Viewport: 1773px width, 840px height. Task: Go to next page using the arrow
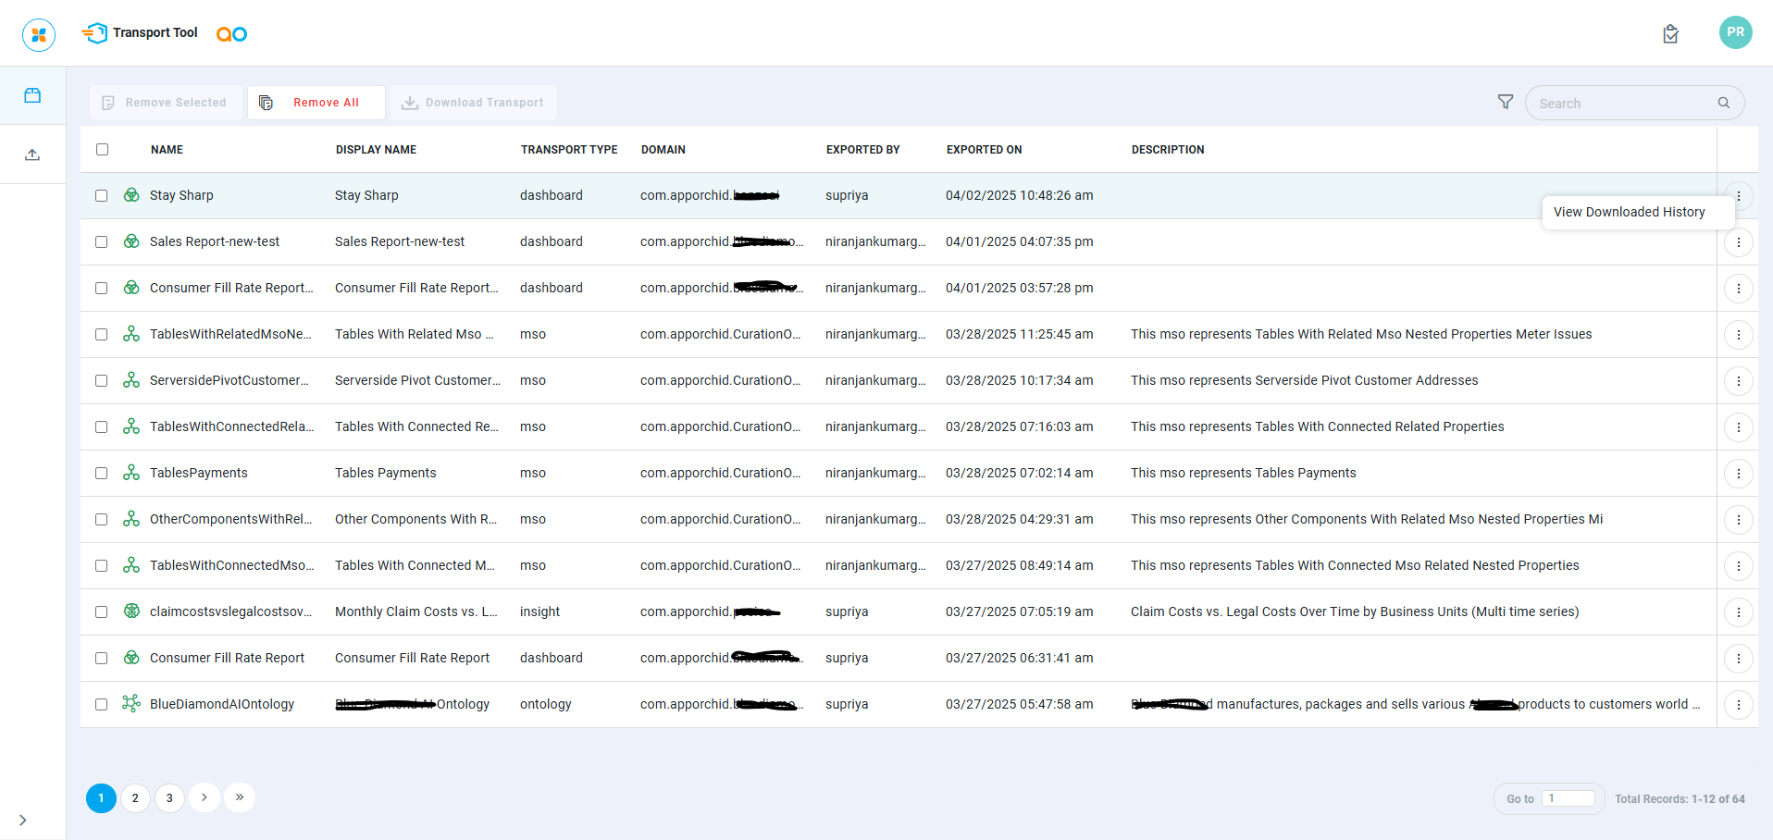205,797
